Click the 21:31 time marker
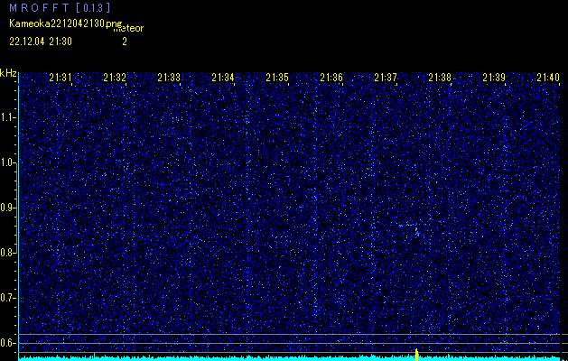The height and width of the screenshot is (361, 568). pos(61,78)
